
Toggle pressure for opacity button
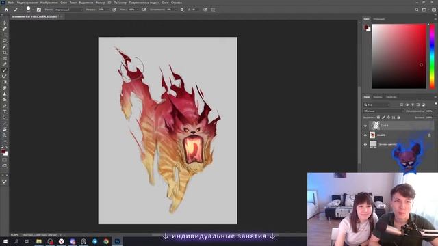(114, 10)
